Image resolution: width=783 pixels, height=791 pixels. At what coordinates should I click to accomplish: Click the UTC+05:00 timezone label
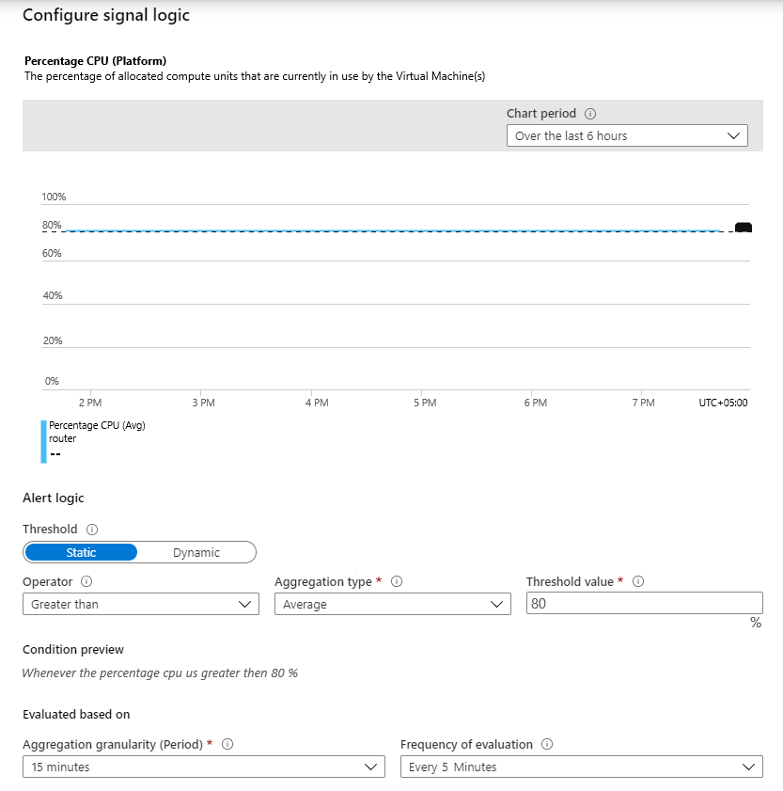(723, 403)
